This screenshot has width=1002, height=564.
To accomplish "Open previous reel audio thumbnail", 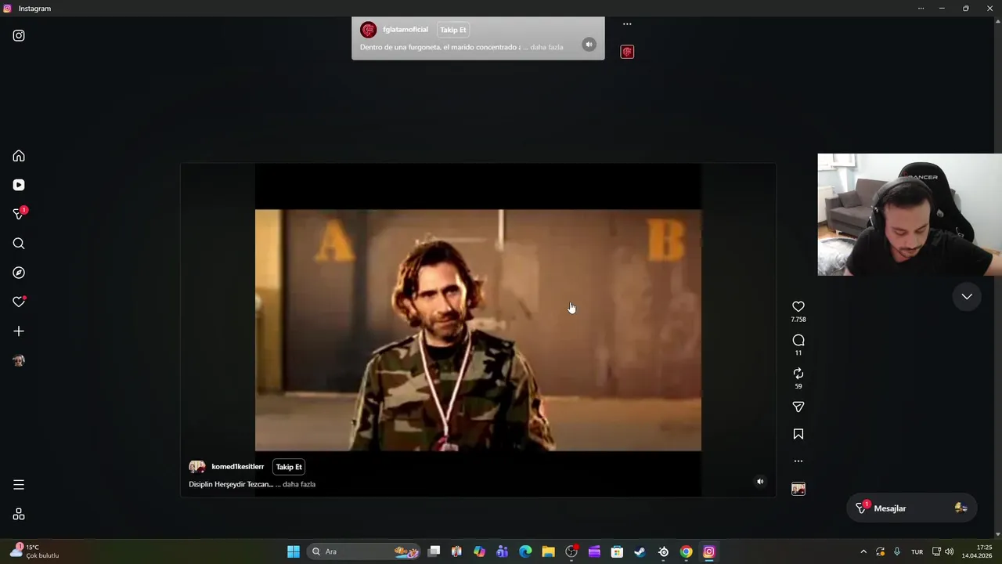I will (627, 52).
